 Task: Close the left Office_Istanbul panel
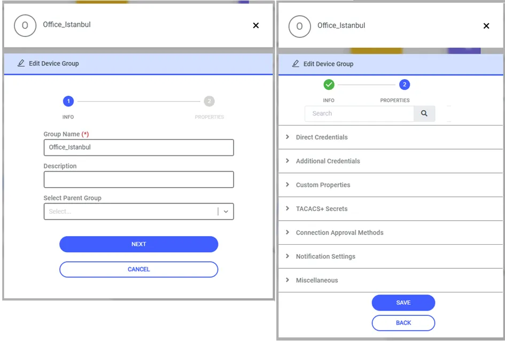pos(256,26)
